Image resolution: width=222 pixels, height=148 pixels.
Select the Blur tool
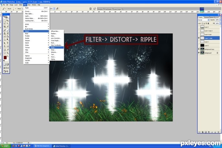5,40
